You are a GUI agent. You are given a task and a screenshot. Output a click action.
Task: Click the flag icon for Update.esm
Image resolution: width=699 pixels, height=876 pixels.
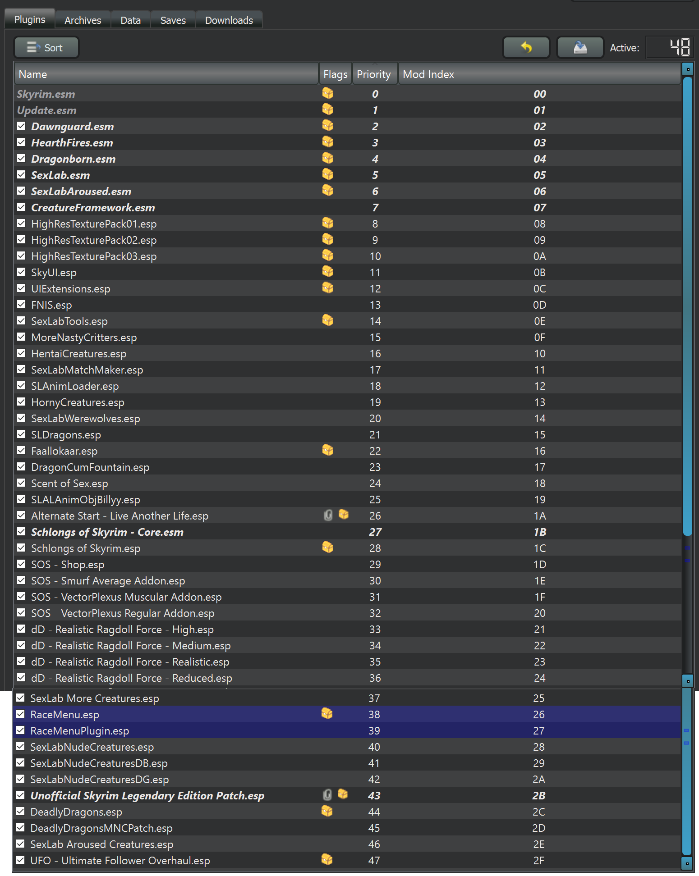point(328,109)
